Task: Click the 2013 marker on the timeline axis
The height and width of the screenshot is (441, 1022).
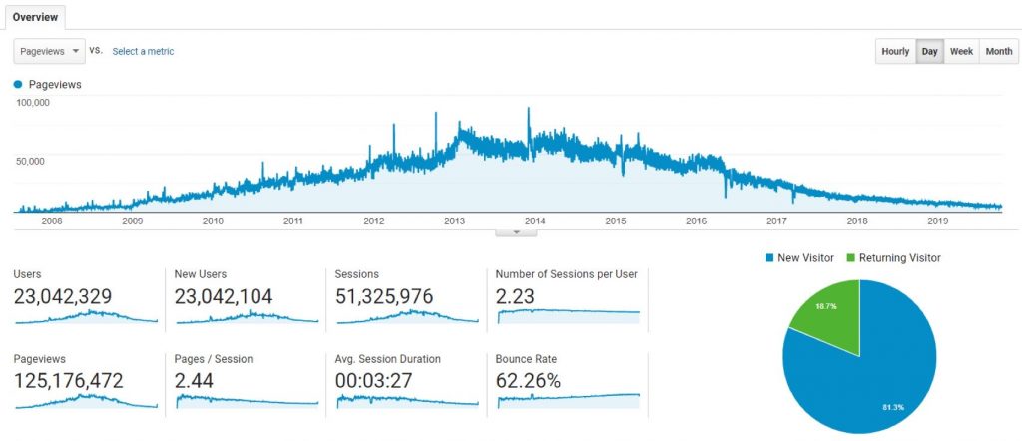Action: [x=454, y=221]
